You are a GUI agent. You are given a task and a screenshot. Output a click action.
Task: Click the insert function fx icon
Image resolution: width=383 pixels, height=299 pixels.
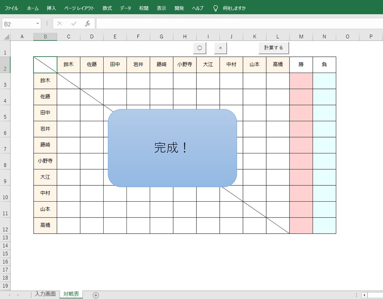[x=88, y=23]
